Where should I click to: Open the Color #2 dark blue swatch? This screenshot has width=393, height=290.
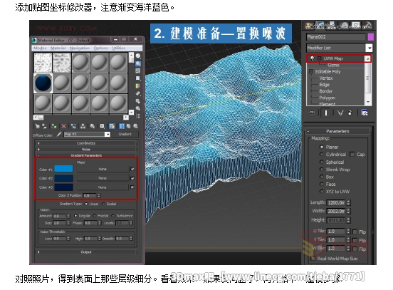63,178
